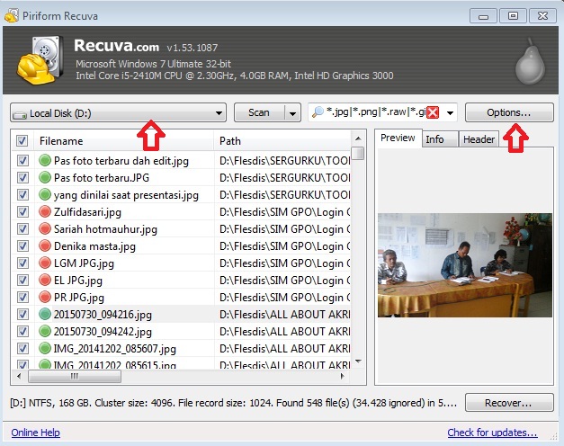
Task: Open the Online Help link
Action: [x=36, y=433]
